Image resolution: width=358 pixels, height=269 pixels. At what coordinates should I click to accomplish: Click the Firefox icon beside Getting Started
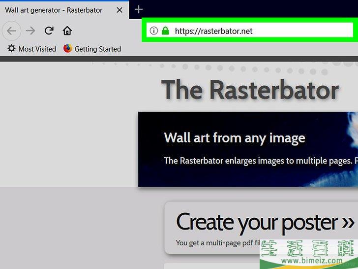point(67,48)
